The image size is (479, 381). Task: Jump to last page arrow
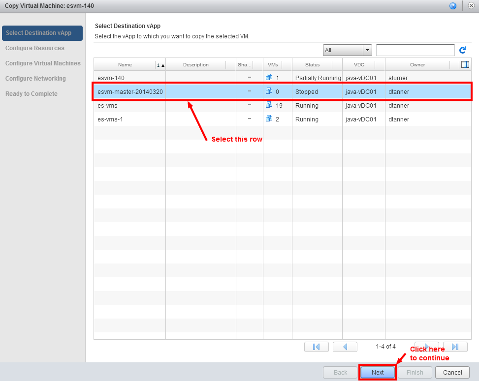pyautogui.click(x=455, y=347)
